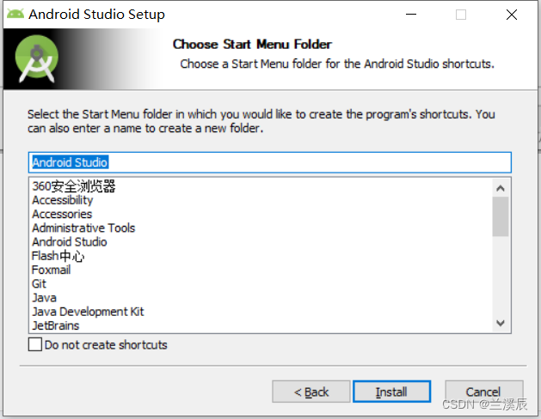Close the Android Studio Setup window
The image size is (541, 419).
(x=512, y=15)
